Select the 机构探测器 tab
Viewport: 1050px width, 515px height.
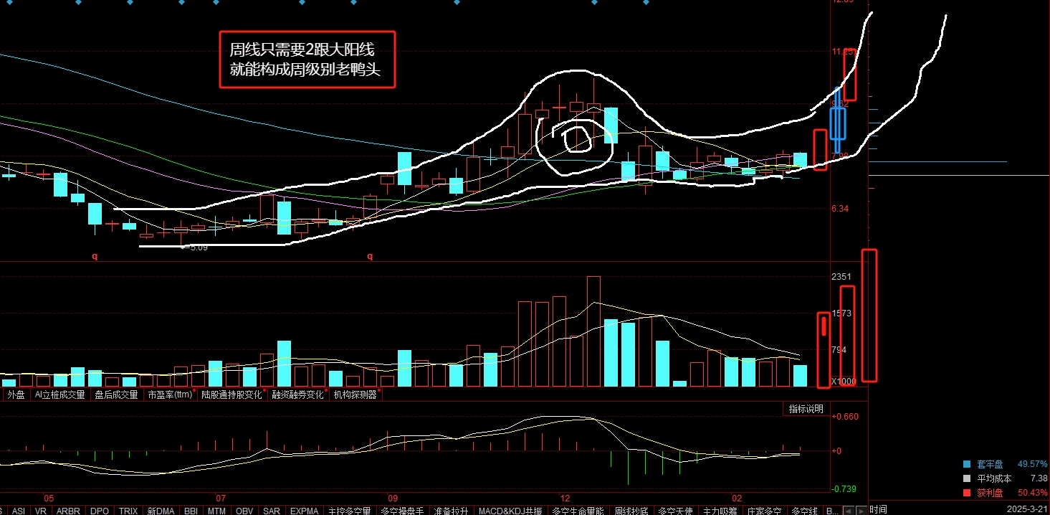click(355, 394)
